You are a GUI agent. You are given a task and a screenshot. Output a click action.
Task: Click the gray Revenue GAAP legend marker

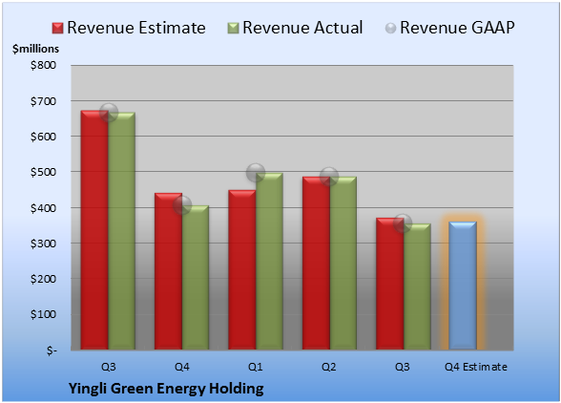pyautogui.click(x=390, y=28)
